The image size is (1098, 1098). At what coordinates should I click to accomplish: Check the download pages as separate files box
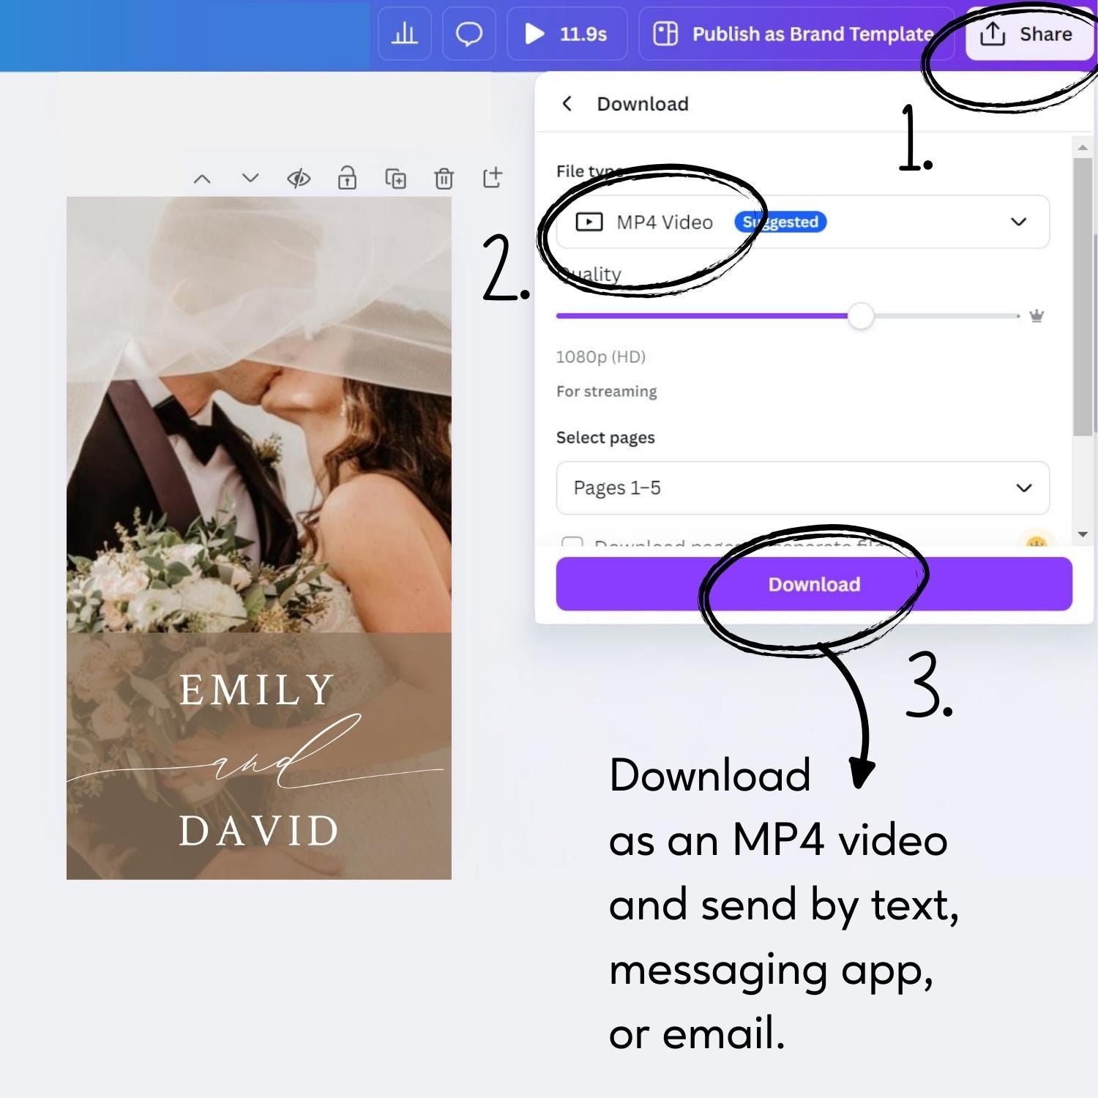572,542
